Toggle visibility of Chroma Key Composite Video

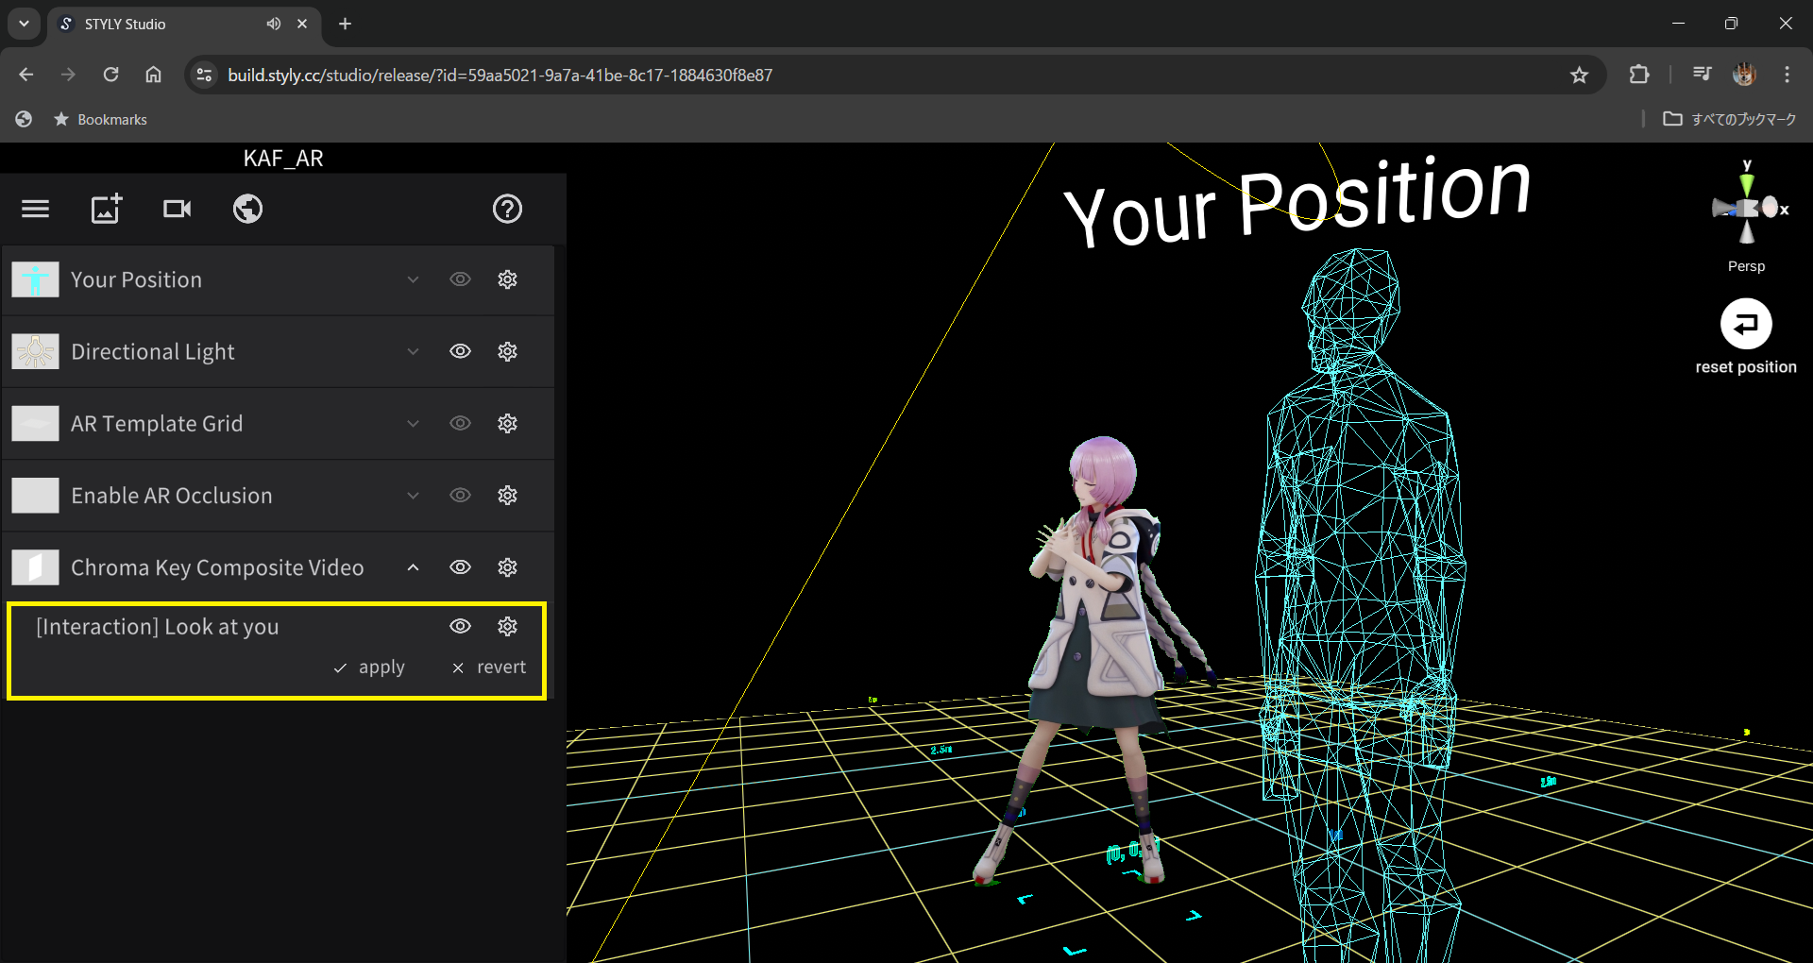click(460, 567)
